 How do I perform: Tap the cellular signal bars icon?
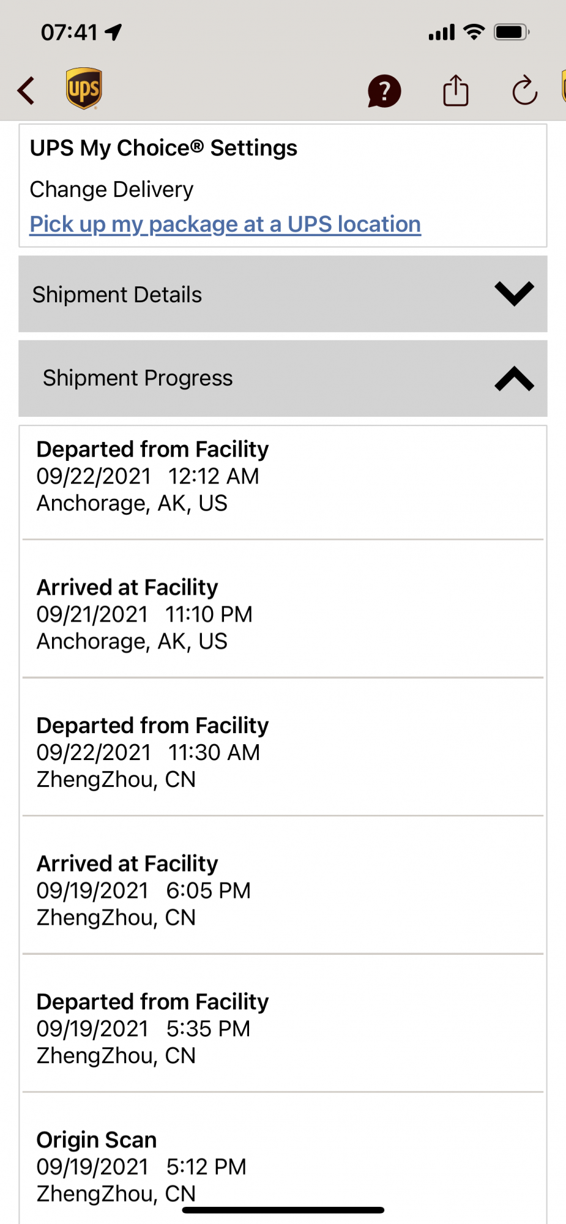(442, 32)
